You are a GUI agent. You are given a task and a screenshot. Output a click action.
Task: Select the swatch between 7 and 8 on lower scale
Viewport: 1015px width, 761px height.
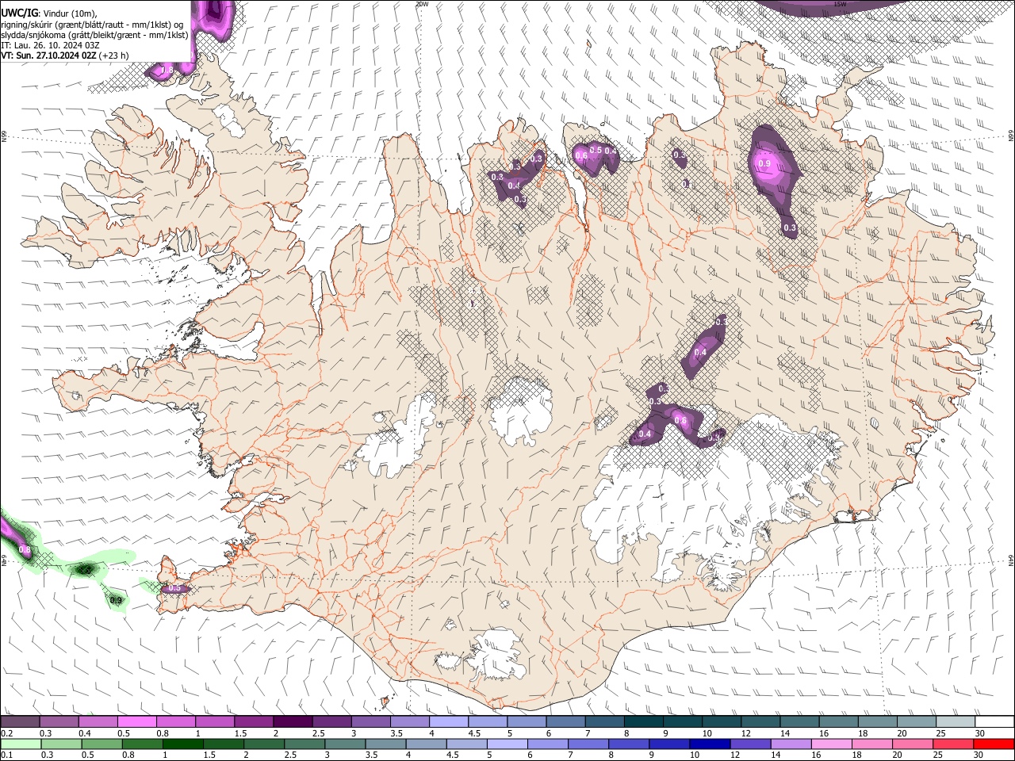pyautogui.click(x=589, y=744)
